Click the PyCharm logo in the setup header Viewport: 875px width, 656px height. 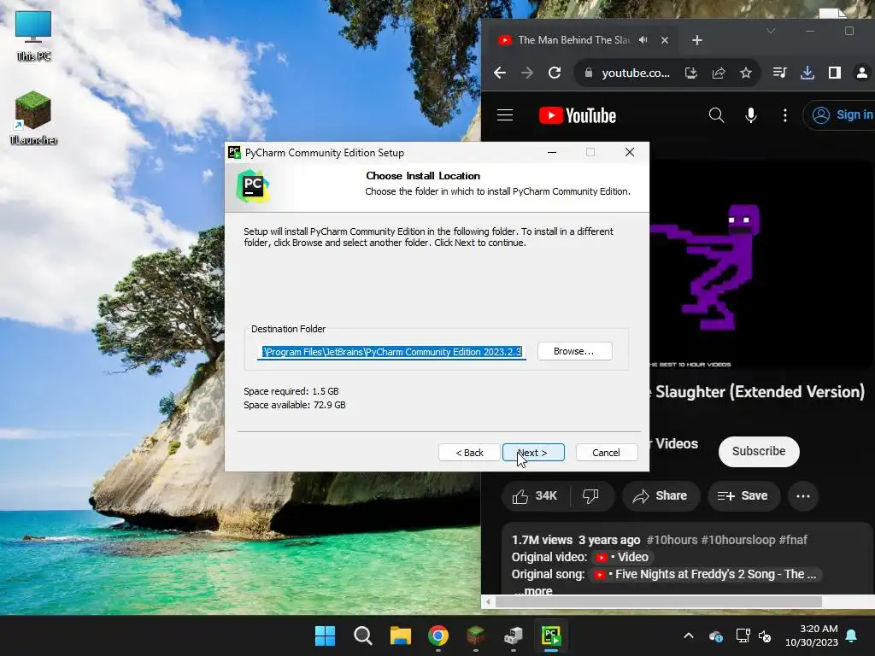tap(253, 185)
